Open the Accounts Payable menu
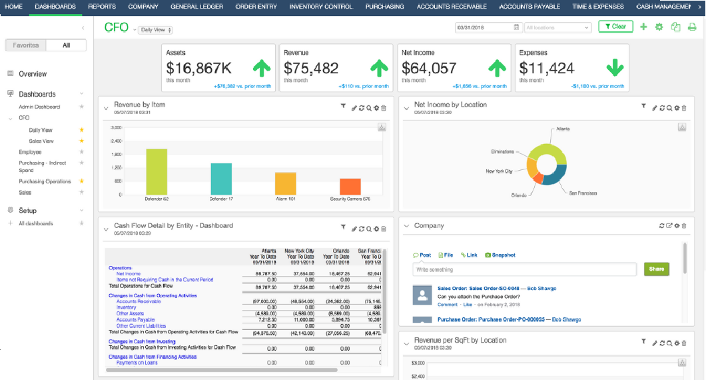The image size is (706, 380). pyautogui.click(x=531, y=7)
